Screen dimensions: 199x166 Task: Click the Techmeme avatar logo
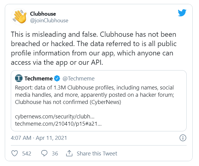coord(19,79)
